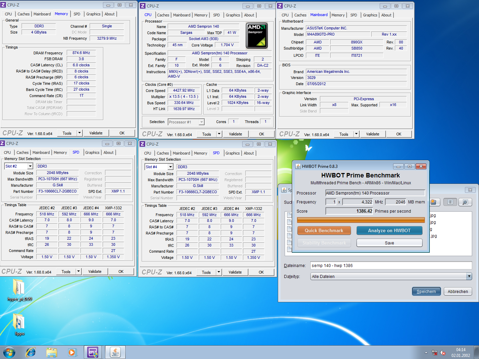Open the Slot #4 memory slot dropdown

coord(170,167)
